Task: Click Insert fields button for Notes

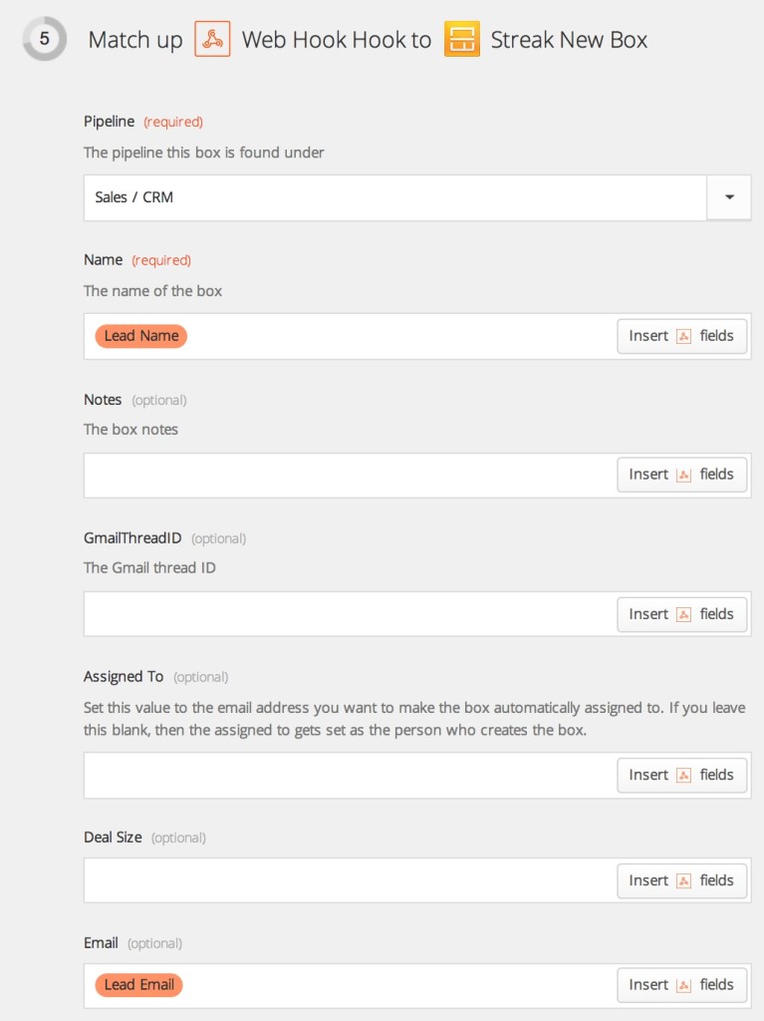Action: (681, 475)
